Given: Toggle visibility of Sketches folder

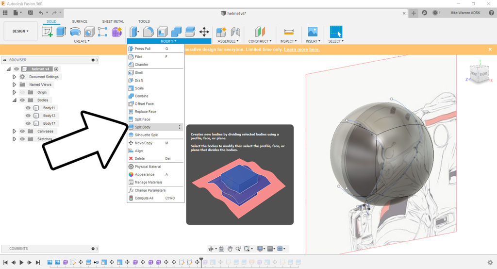Looking at the screenshot, I should coord(22,139).
